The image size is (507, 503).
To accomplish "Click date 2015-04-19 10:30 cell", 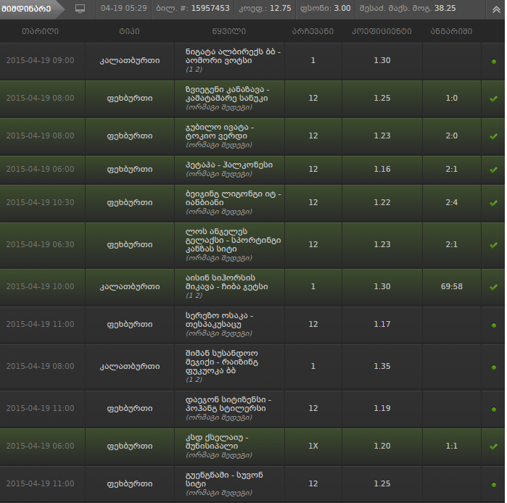I will coord(40,202).
